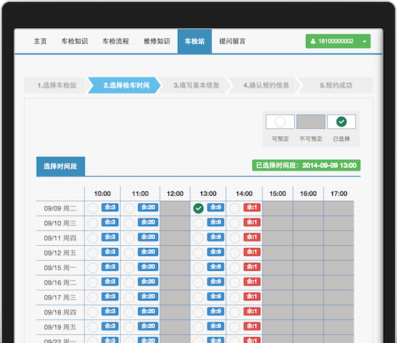Open the 车检知识 navigation tab
397x343 pixels.
pos(75,41)
